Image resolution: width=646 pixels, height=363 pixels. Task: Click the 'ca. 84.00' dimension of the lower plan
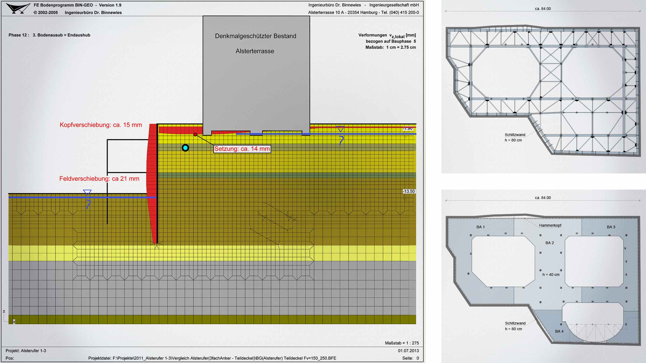(543, 198)
